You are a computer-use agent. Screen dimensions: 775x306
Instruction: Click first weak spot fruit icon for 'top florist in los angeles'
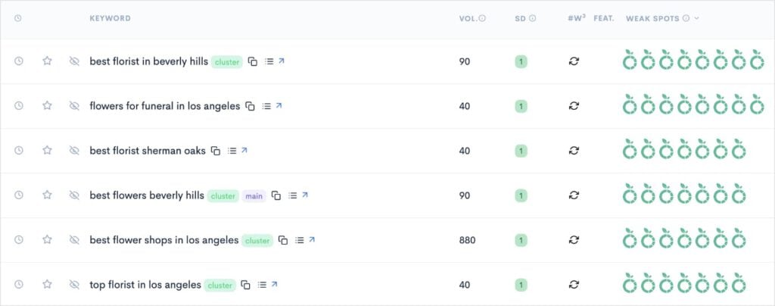pyautogui.click(x=629, y=285)
